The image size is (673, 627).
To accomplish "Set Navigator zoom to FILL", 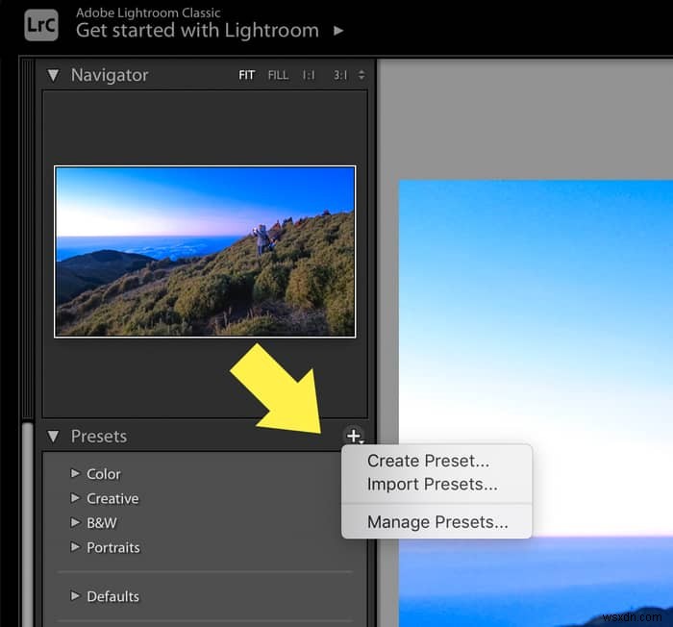I will point(278,75).
